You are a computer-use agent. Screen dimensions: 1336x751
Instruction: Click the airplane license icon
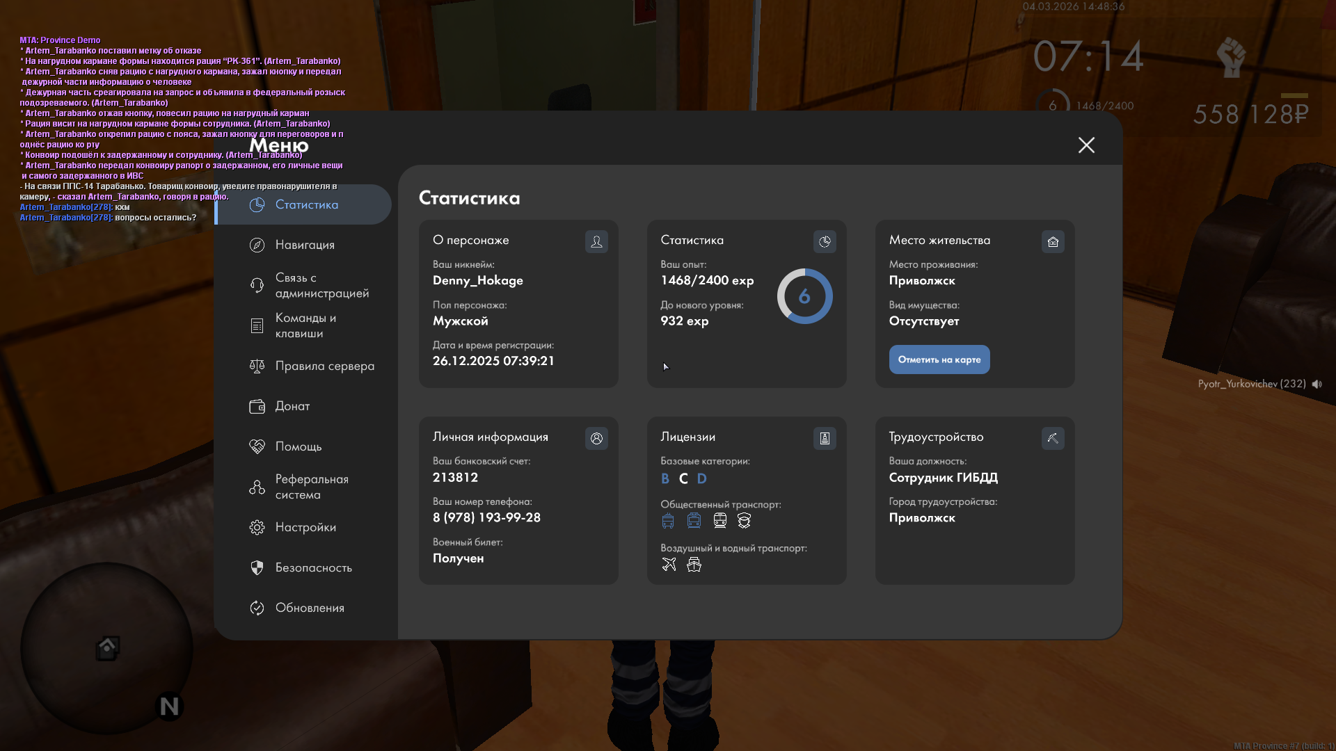click(669, 564)
